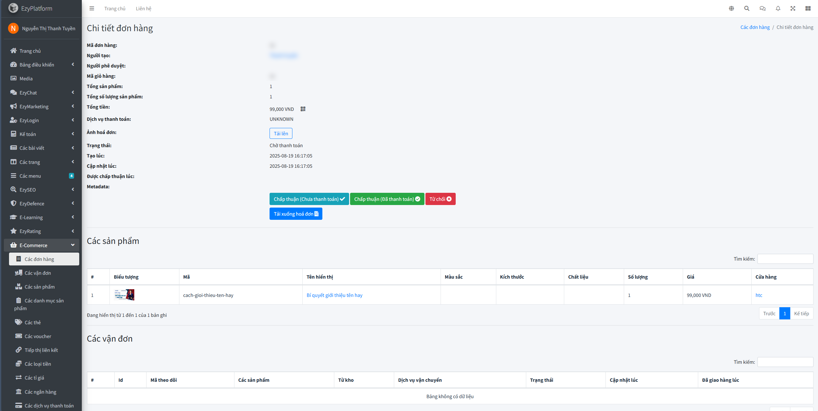818x411 pixels.
Task: Collapse E-Commerce menu
Action: click(42, 245)
